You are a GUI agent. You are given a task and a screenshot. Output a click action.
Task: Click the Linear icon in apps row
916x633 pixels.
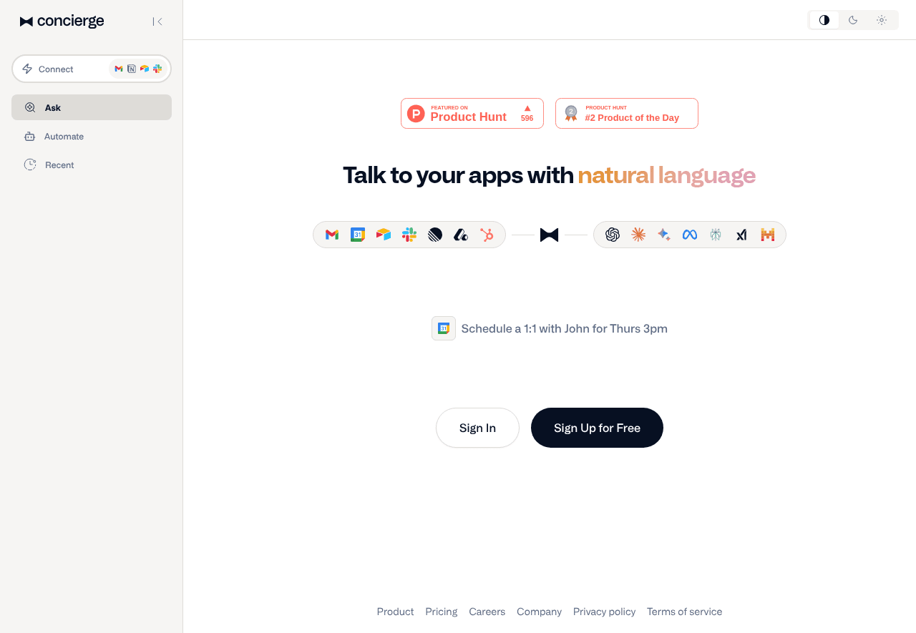[x=435, y=235]
